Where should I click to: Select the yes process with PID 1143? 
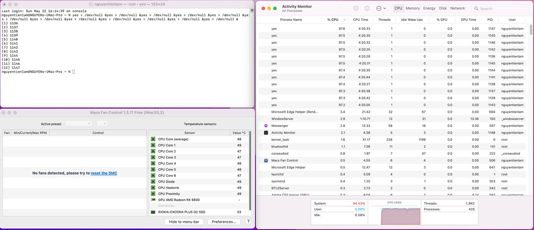[393, 105]
